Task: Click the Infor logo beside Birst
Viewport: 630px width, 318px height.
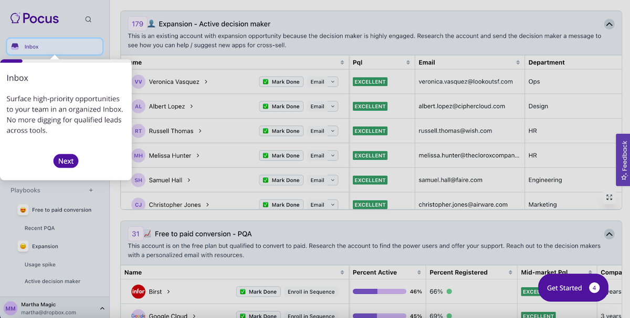Action: pos(138,292)
